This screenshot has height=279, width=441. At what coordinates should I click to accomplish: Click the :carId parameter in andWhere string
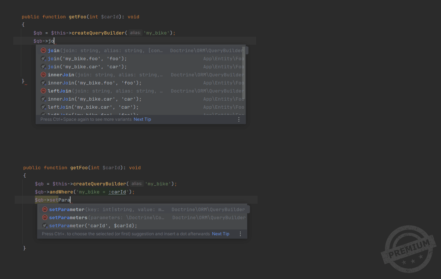pyautogui.click(x=118, y=192)
